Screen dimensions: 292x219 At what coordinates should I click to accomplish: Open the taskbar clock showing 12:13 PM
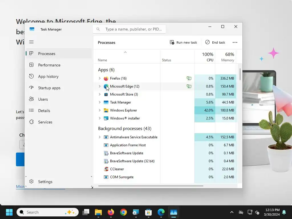tap(272, 212)
